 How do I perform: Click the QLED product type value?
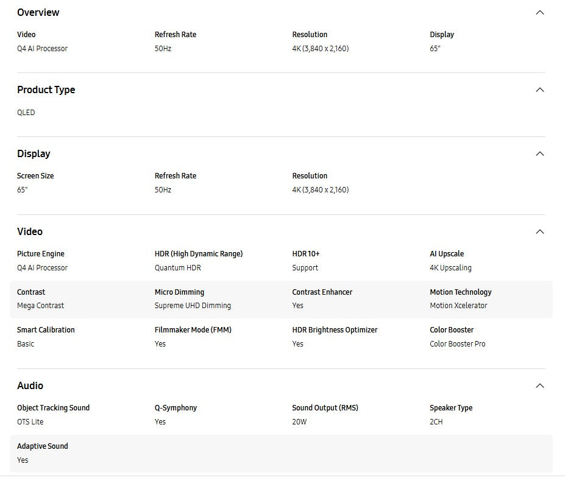pyautogui.click(x=26, y=113)
